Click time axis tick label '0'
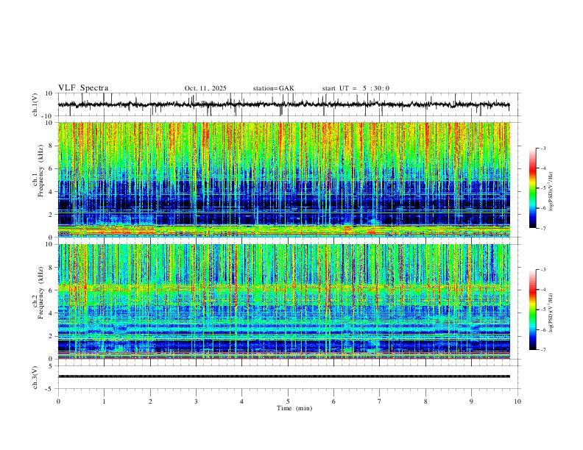The width and height of the screenshot is (583, 450). (x=58, y=401)
